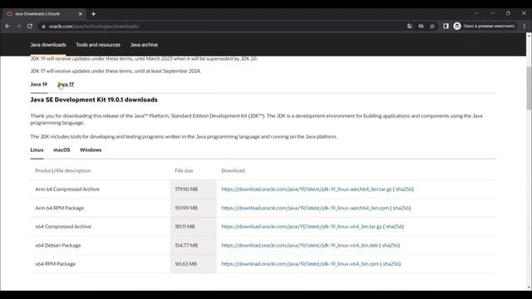
Task: Click the site lock icon in address bar
Action: 43,27
